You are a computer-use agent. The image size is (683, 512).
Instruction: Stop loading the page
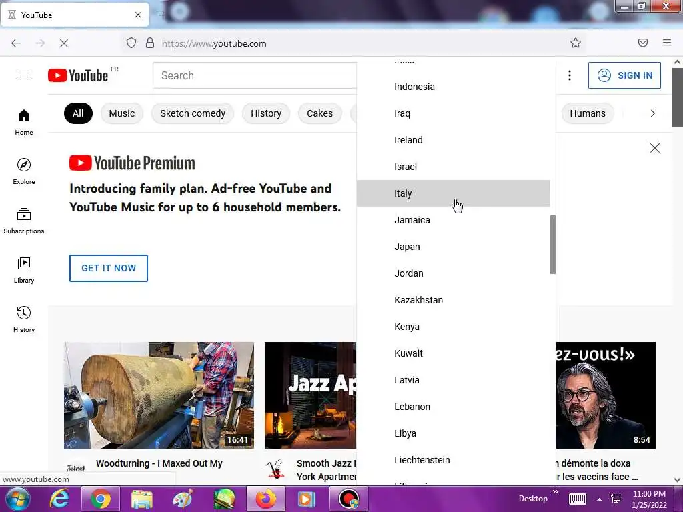pos(64,43)
